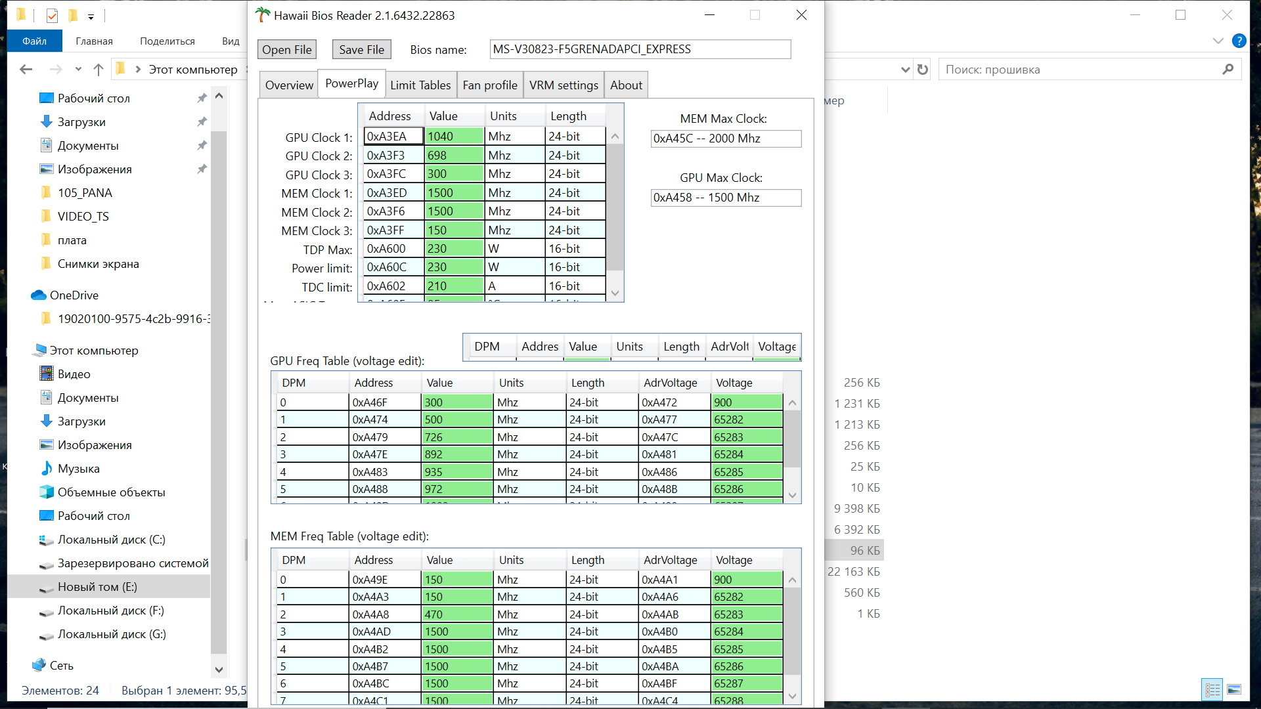The width and height of the screenshot is (1261, 709).
Task: Open the Fan profile tab
Action: pyautogui.click(x=489, y=85)
